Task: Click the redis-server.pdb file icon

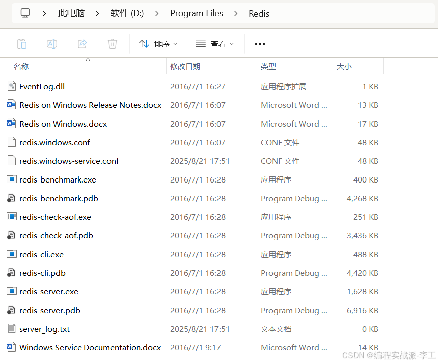Action: pyautogui.click(x=11, y=310)
